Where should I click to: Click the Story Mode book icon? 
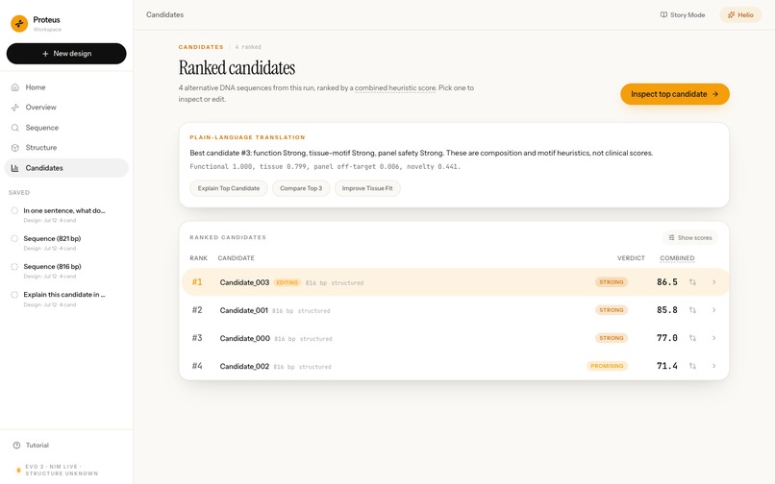[663, 14]
